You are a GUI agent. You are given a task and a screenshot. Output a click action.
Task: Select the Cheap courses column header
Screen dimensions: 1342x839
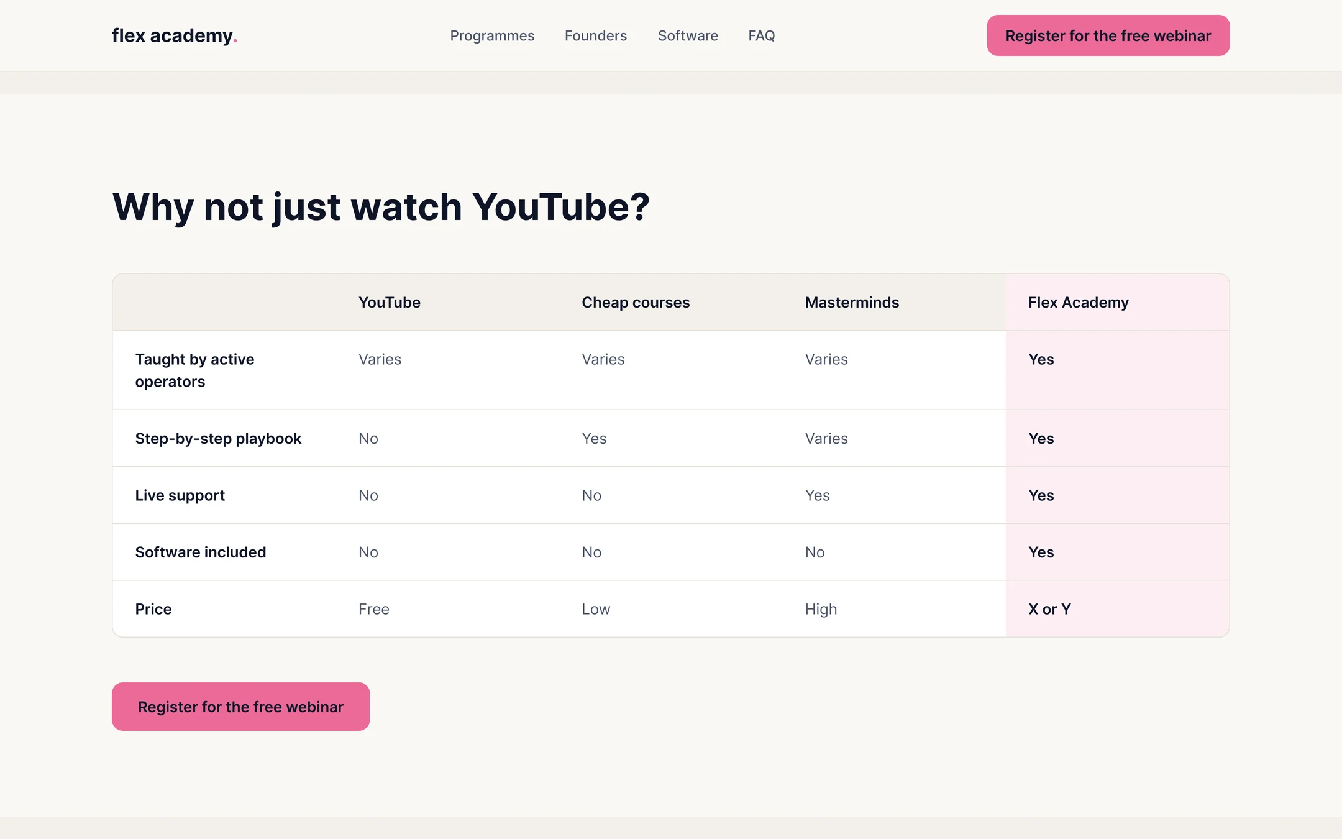point(636,302)
